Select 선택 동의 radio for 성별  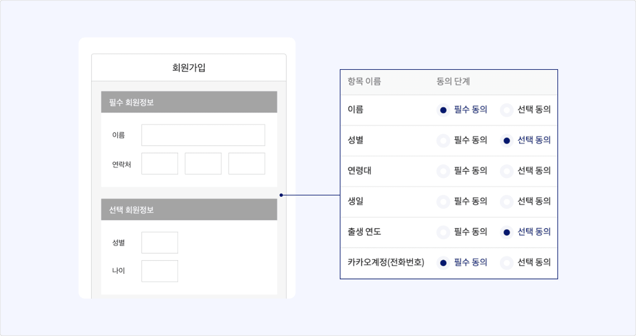click(507, 141)
